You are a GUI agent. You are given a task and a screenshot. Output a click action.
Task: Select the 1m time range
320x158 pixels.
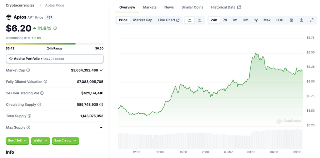(x=235, y=20)
